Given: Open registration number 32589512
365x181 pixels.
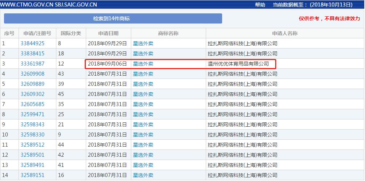Looking at the screenshot, I should [x=32, y=145].
